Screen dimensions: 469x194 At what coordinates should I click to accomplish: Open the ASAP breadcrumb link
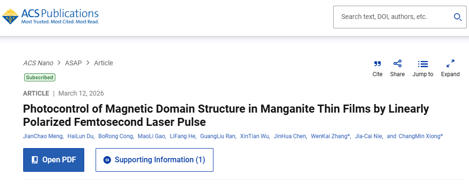coord(73,63)
